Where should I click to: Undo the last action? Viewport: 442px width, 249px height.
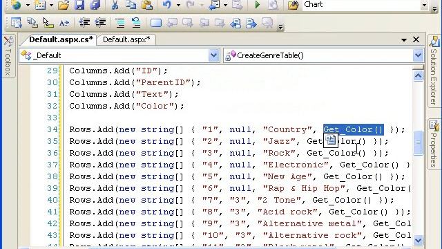click(167, 5)
